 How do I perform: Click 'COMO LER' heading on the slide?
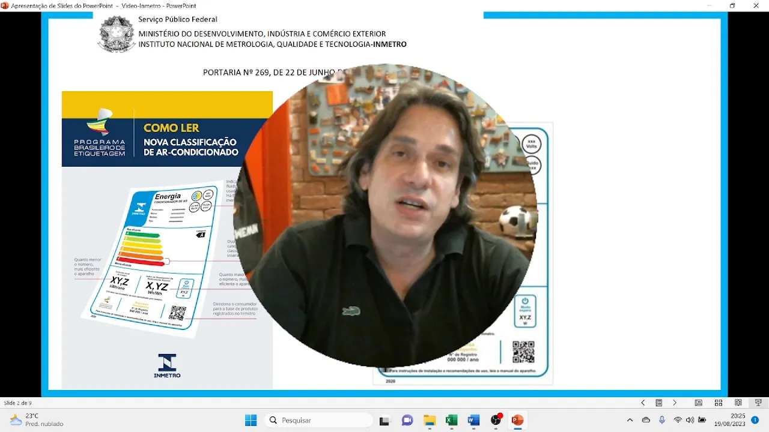click(x=171, y=128)
